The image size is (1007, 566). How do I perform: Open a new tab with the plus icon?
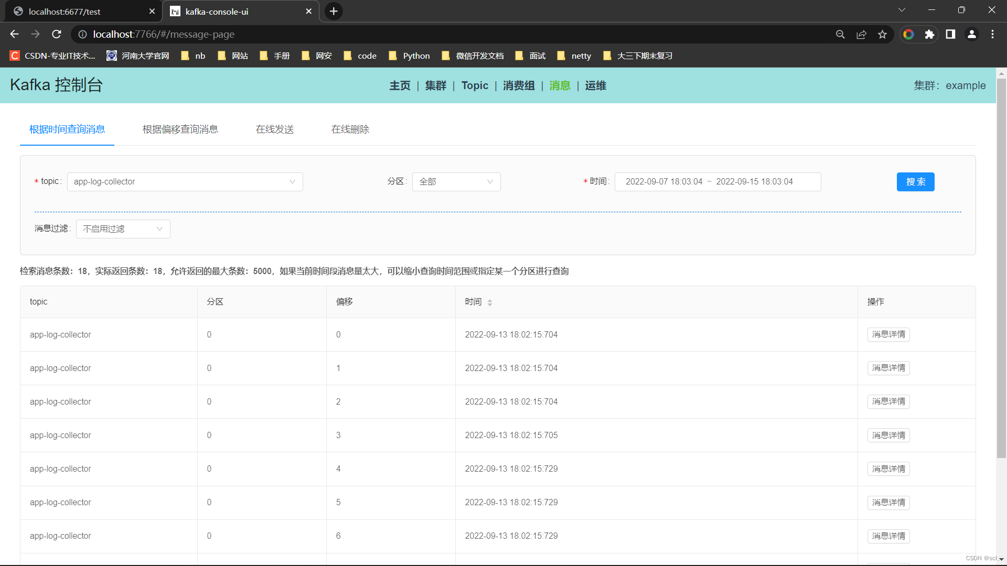334,11
